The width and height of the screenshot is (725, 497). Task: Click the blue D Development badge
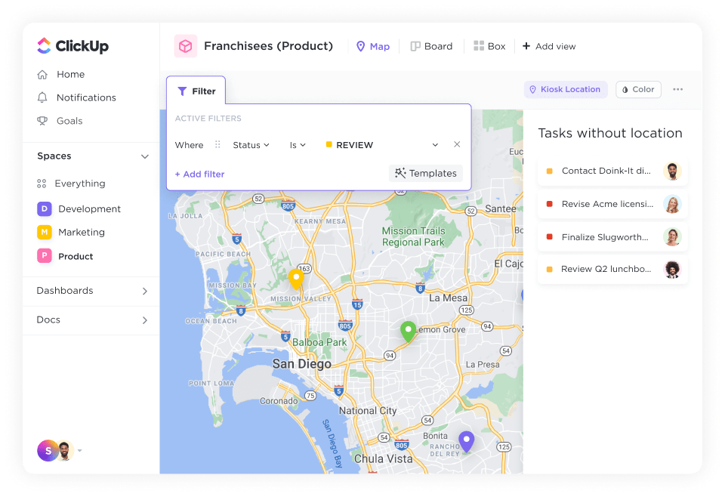pos(45,209)
